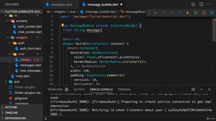Click 'accentColor' on line 10

coord(129,57)
